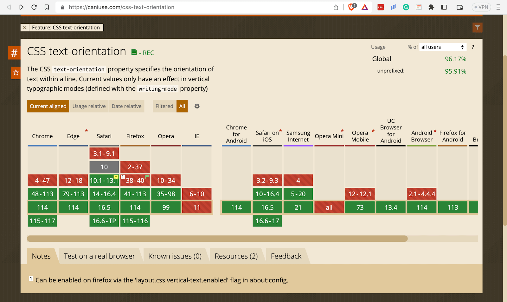Screen dimensions: 507x302
Task: Enable the Date relative display mode
Action: point(126,106)
